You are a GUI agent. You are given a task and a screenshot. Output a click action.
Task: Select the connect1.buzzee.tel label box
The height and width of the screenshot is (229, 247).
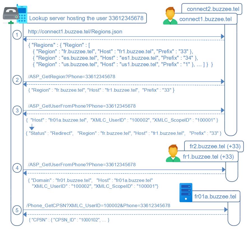click(x=205, y=19)
